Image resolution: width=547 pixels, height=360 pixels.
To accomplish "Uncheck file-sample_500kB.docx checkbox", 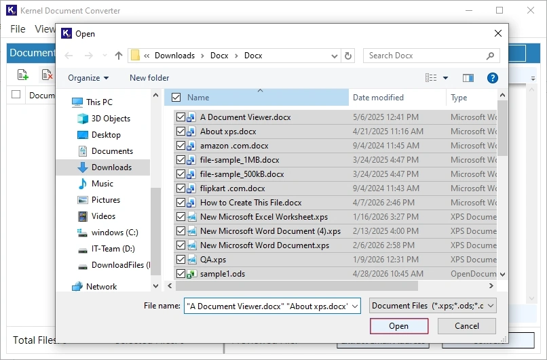I will click(181, 174).
